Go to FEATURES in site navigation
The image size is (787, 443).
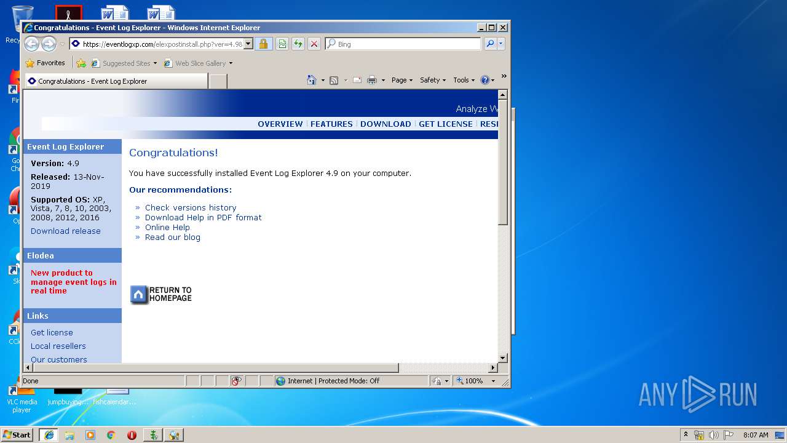(x=331, y=124)
